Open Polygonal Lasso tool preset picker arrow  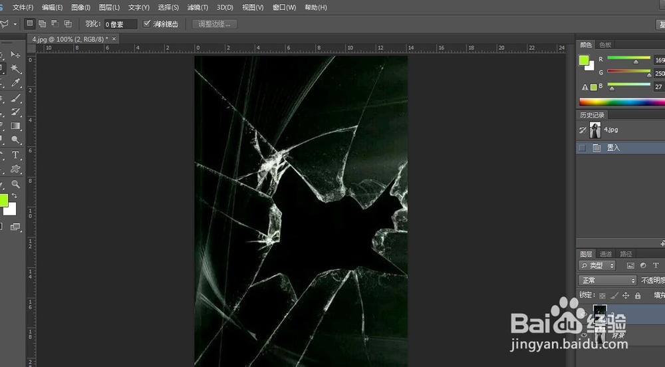pyautogui.click(x=15, y=24)
